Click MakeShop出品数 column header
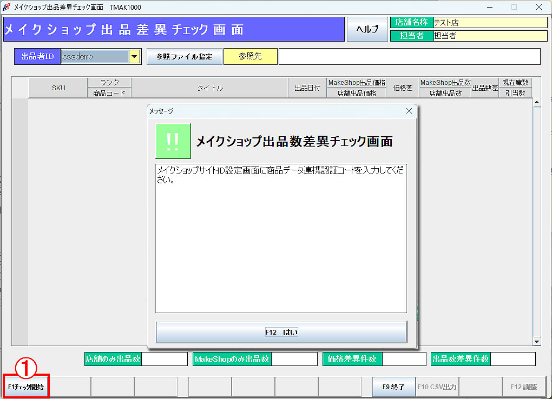552x399 pixels. [445, 82]
